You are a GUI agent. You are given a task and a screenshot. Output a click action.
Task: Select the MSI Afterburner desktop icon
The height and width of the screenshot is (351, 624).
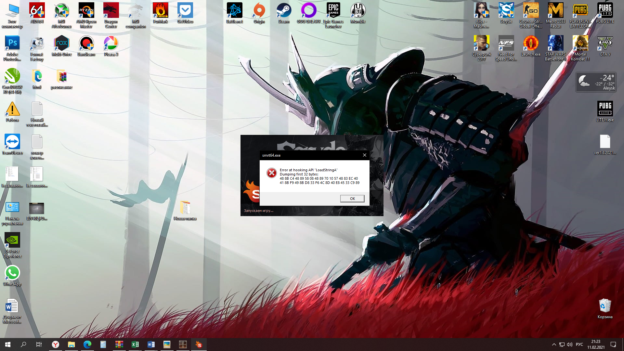click(x=61, y=11)
